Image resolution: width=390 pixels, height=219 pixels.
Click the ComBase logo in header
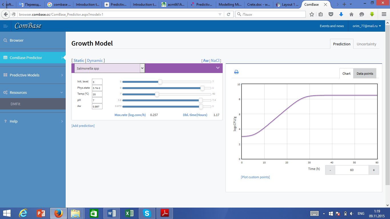click(x=28, y=26)
